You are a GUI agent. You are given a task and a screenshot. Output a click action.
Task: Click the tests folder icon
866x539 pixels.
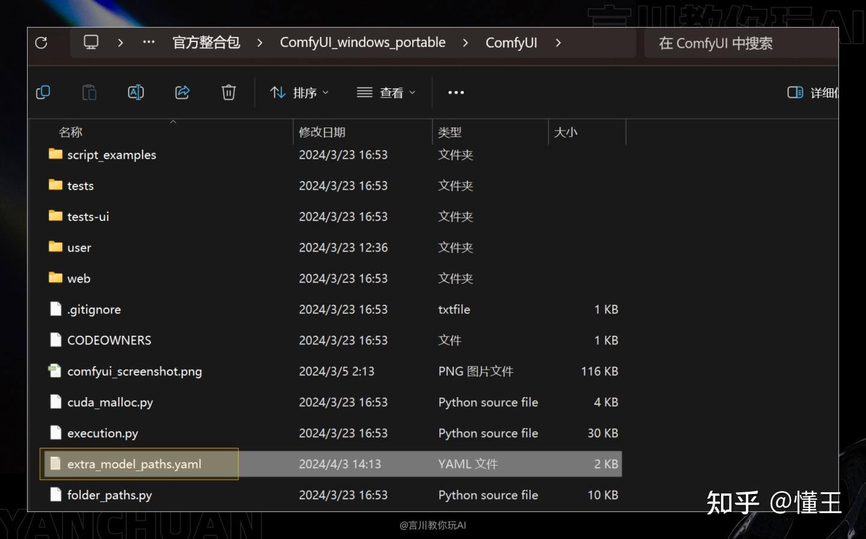(x=55, y=184)
